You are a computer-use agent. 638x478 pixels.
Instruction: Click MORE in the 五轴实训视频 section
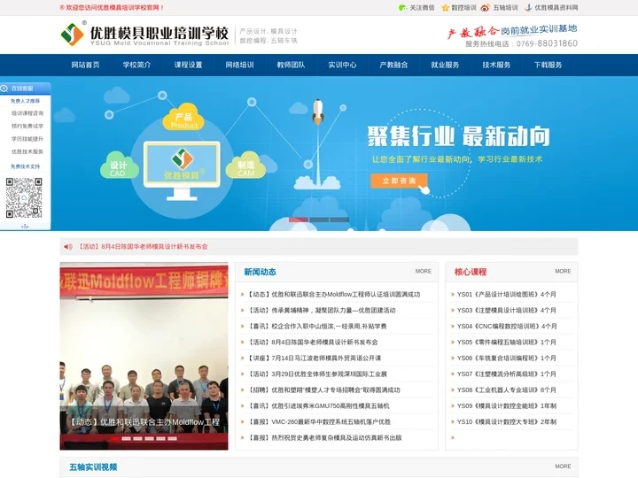(563, 466)
